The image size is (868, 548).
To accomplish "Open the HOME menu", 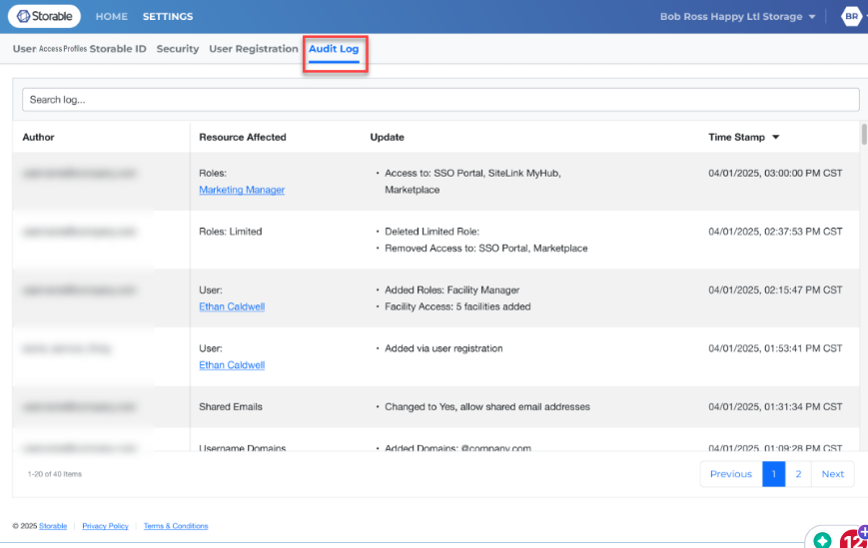I will tap(111, 17).
